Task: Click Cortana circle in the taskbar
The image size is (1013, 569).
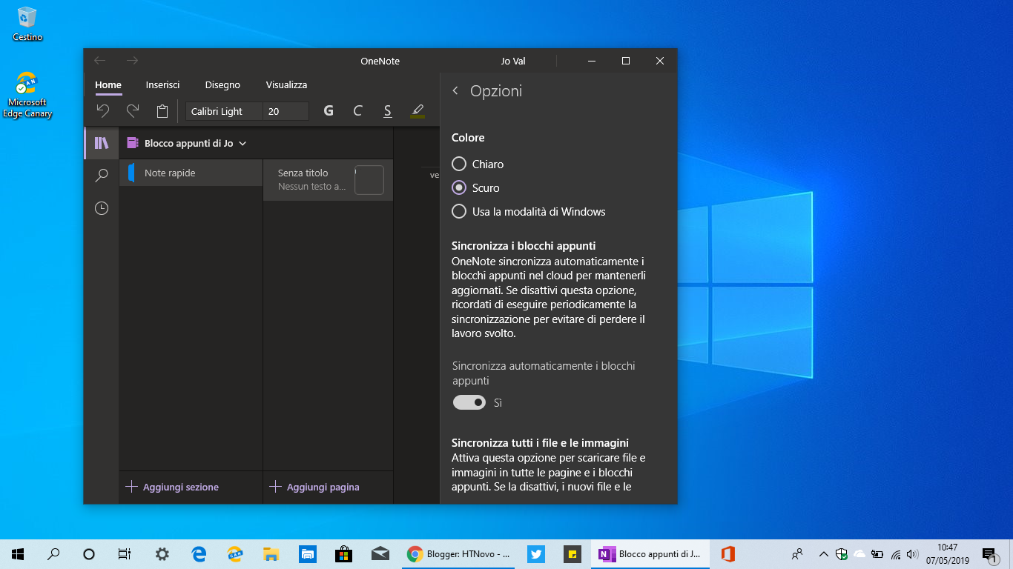Action: [89, 554]
